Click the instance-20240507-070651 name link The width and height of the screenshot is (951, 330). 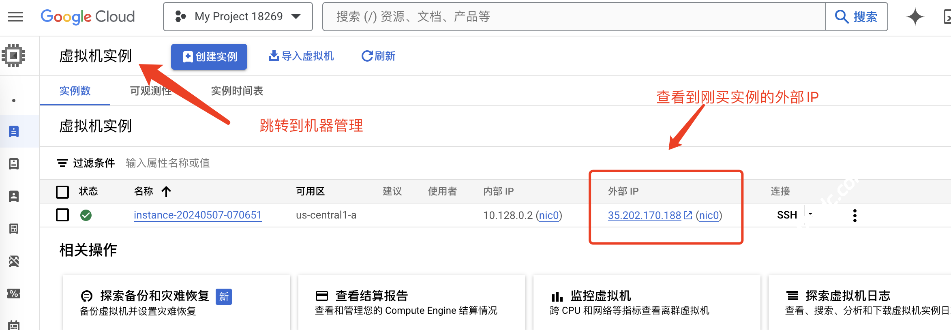198,215
